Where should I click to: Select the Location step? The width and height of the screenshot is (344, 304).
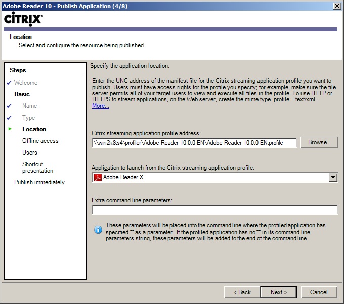34,129
